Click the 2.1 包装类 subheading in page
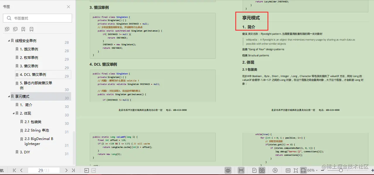374x175 pixels. tap(250, 69)
